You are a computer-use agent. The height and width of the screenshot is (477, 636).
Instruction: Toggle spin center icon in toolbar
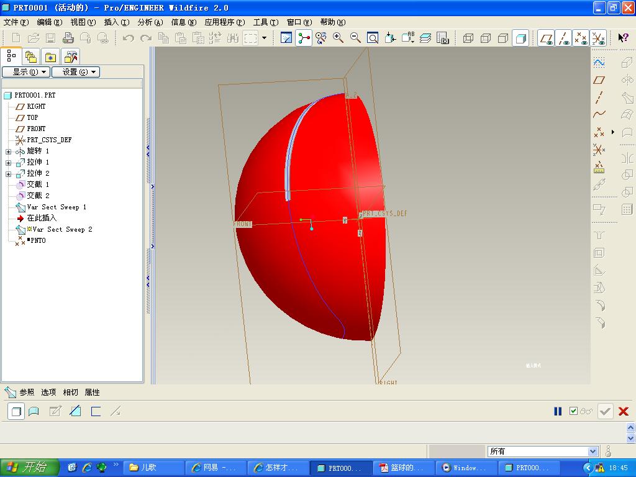click(303, 38)
